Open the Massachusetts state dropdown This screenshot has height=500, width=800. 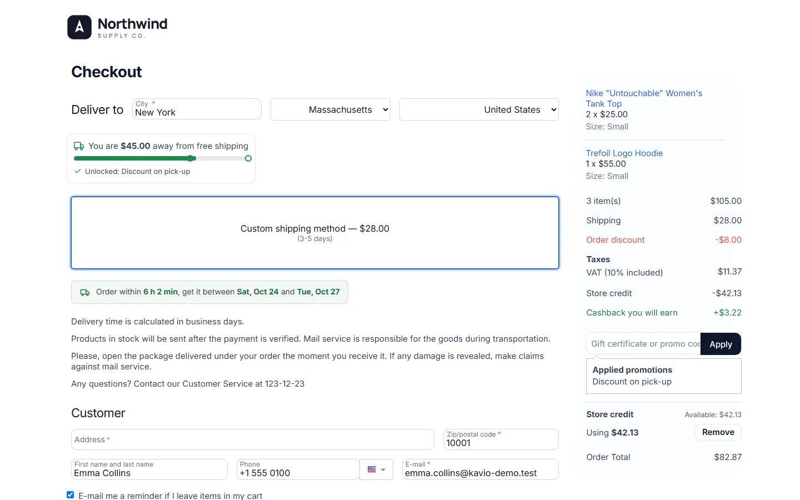click(x=331, y=109)
